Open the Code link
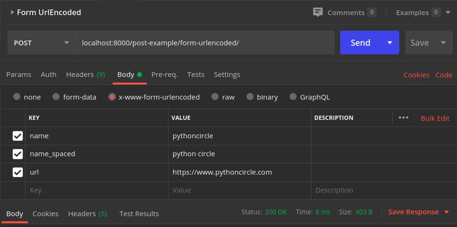Image resolution: width=457 pixels, height=227 pixels. (x=444, y=75)
